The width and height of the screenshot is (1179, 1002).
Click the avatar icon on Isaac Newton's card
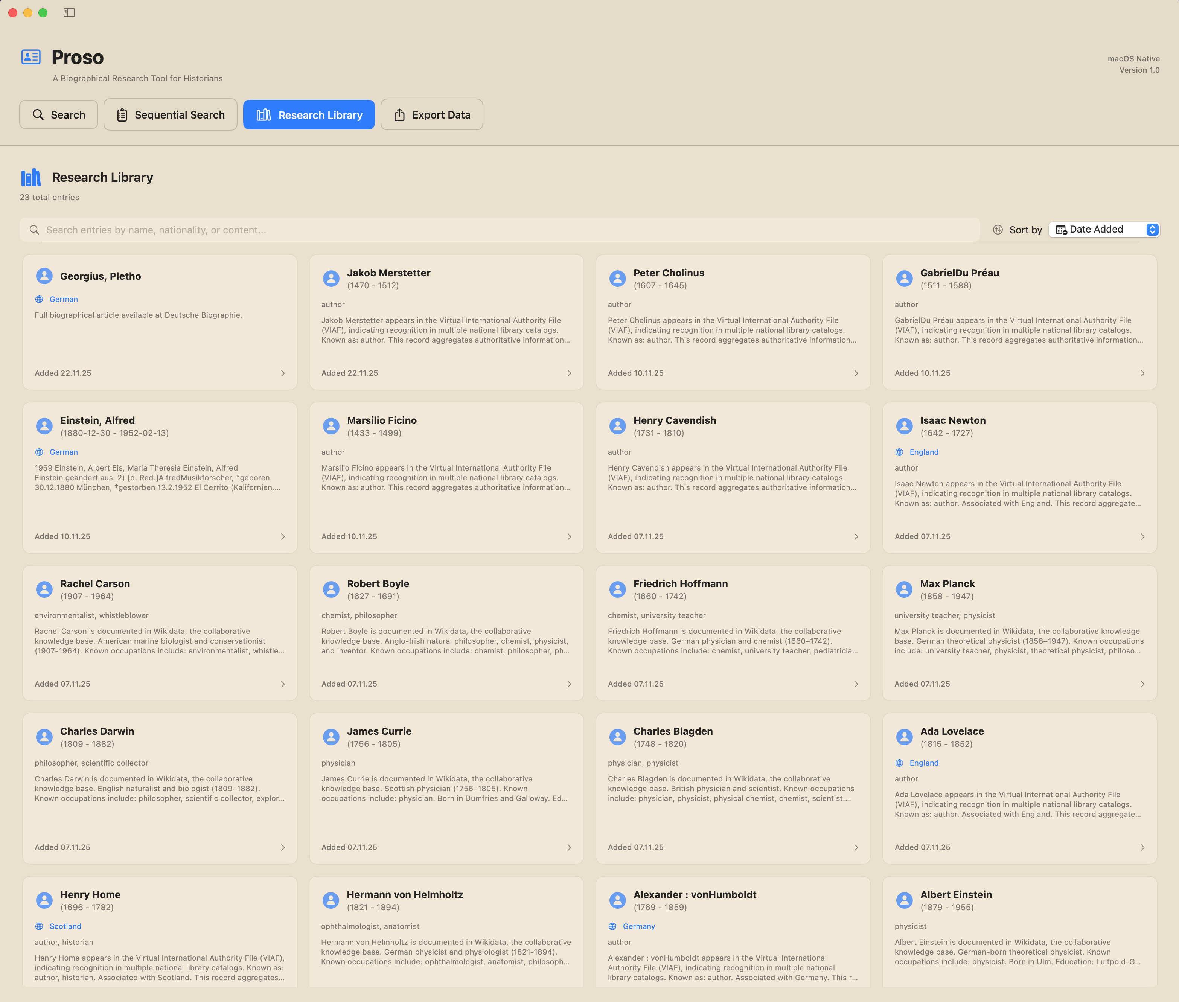pos(904,425)
